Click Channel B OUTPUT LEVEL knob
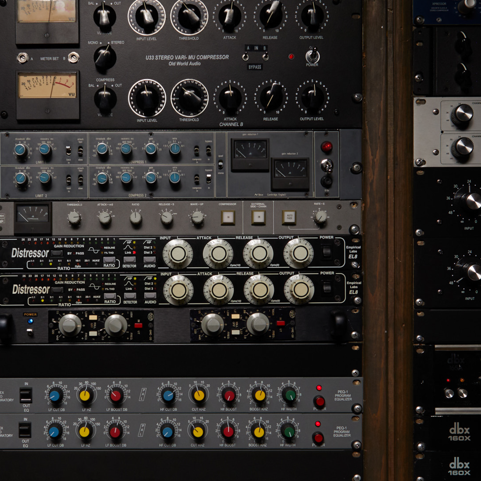This screenshot has width=481, height=481. (x=312, y=98)
